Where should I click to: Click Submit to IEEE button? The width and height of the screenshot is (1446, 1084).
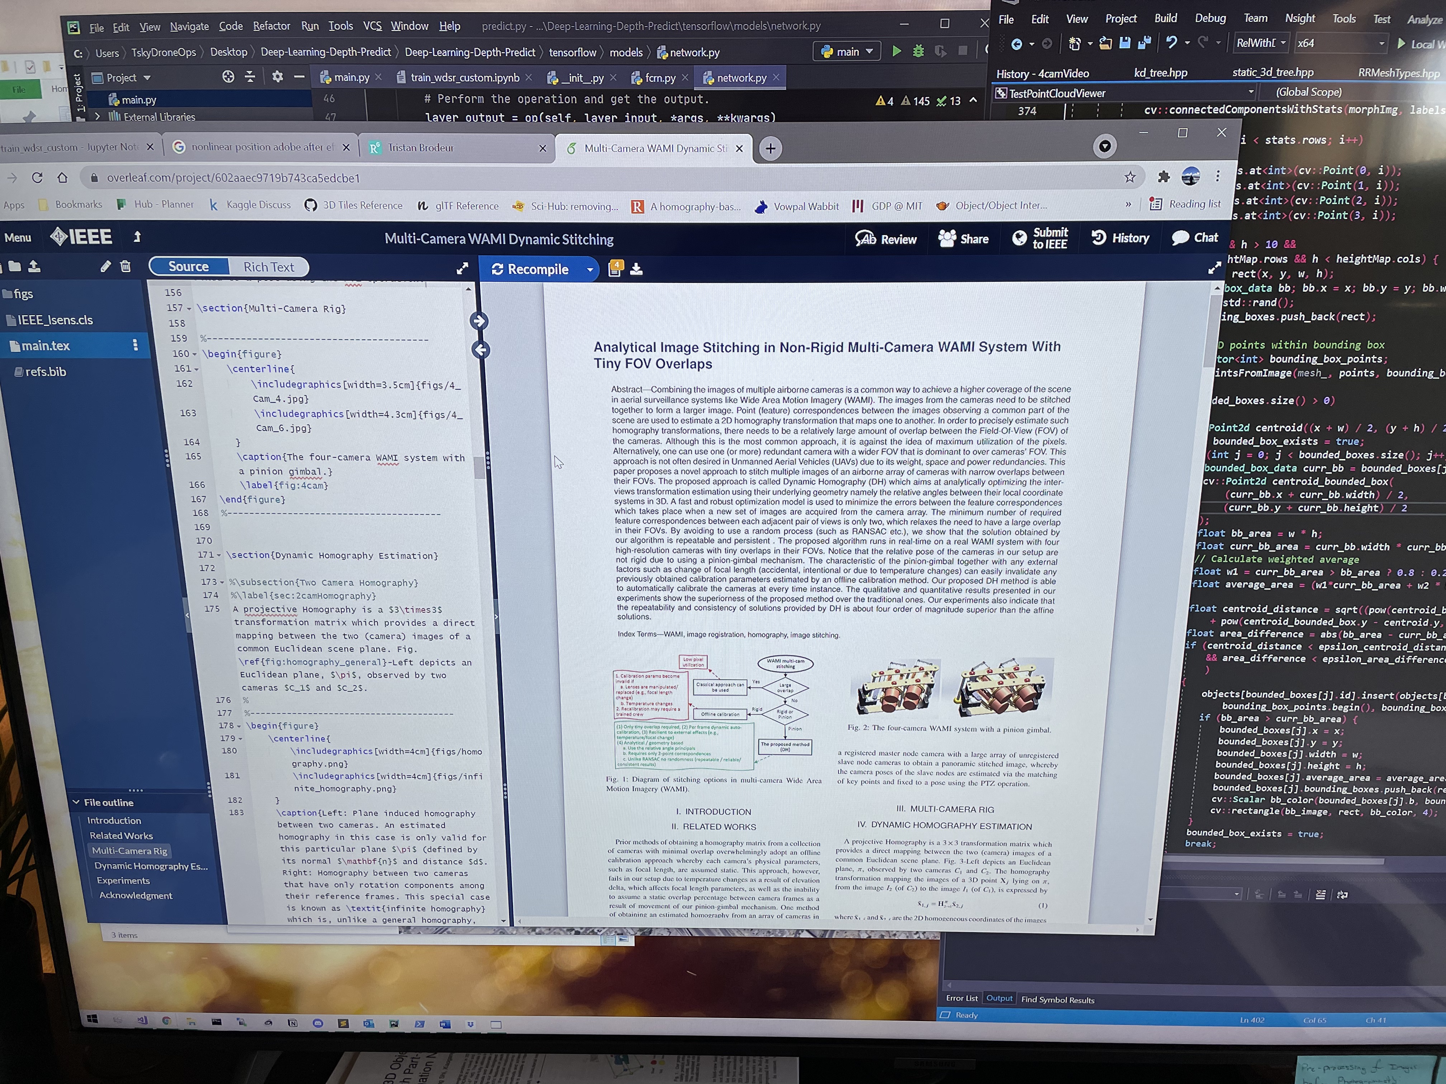(1041, 238)
